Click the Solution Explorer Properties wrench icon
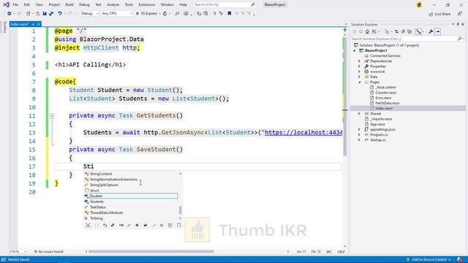Screen dimensions: 468x263 coord(431,31)
